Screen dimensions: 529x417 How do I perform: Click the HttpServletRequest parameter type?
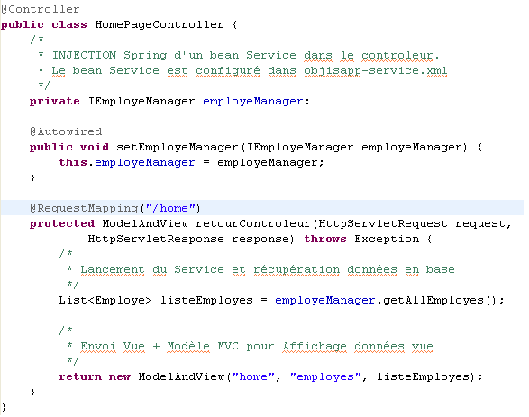point(383,224)
